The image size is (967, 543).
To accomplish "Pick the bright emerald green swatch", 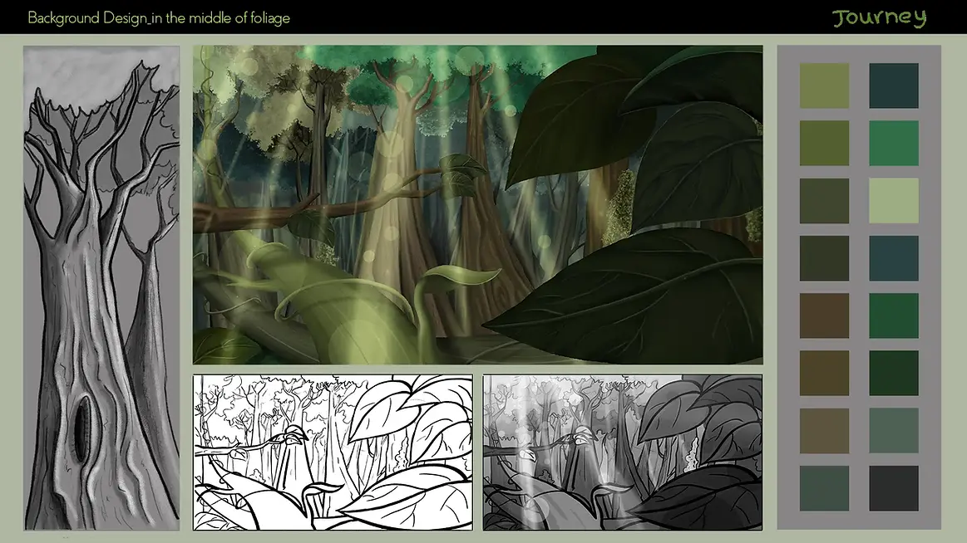I will coord(894,143).
